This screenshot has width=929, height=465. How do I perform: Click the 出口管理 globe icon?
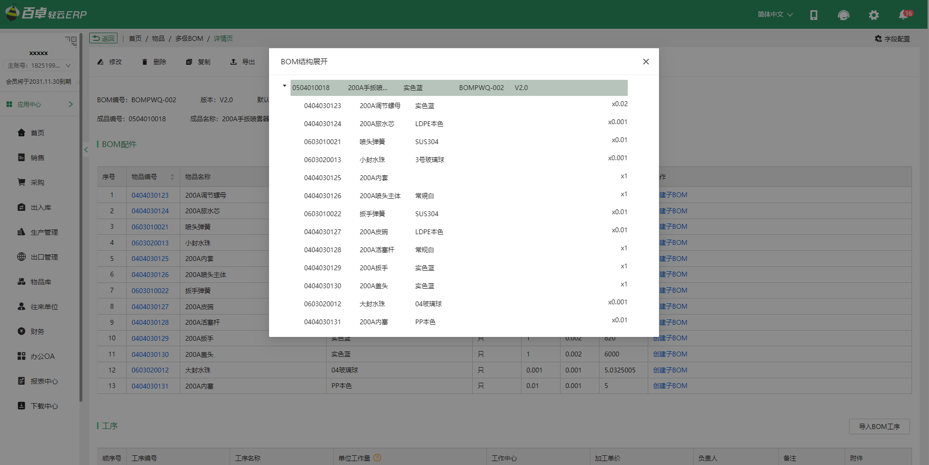[x=21, y=257]
